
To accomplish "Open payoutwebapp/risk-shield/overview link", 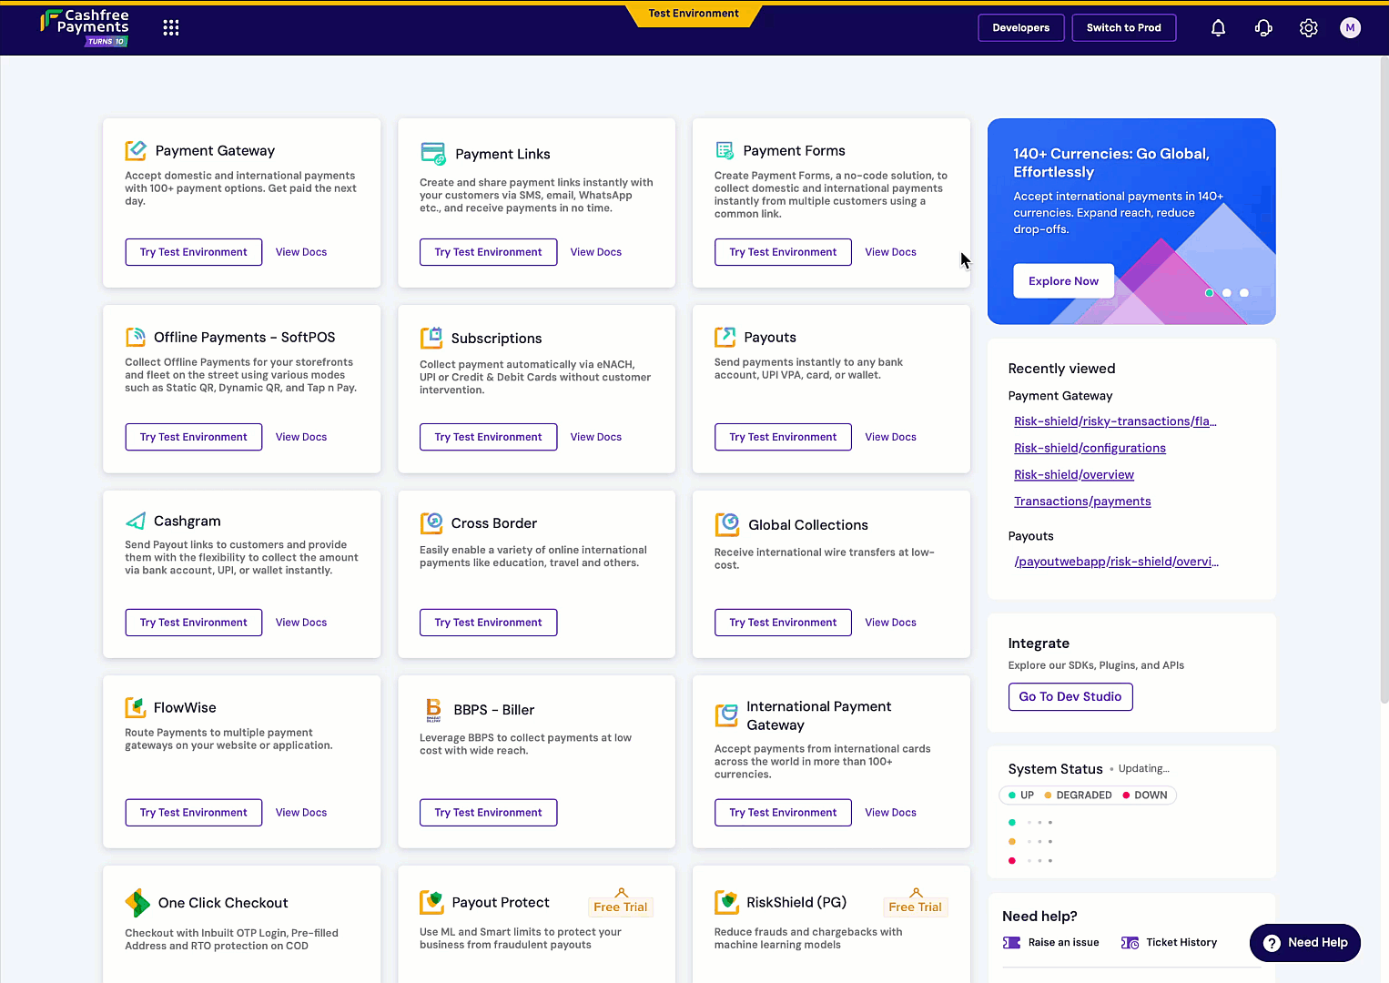I will coord(1116,562).
